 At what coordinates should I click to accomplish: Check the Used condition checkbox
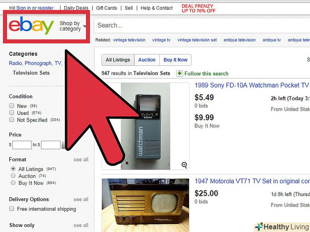[11, 113]
